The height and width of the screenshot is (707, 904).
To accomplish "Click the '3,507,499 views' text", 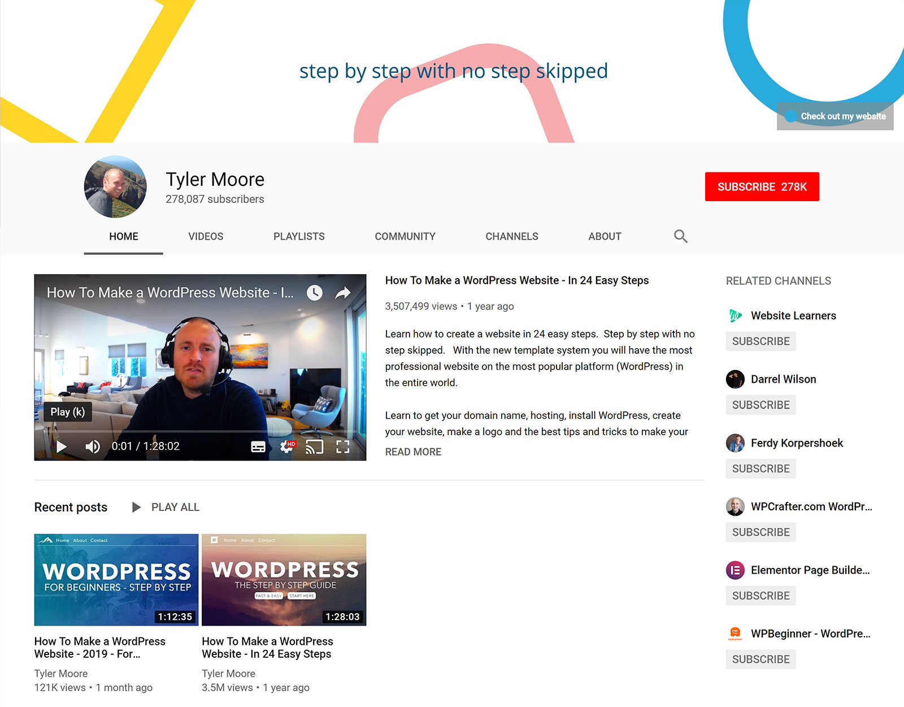I will pos(421,306).
